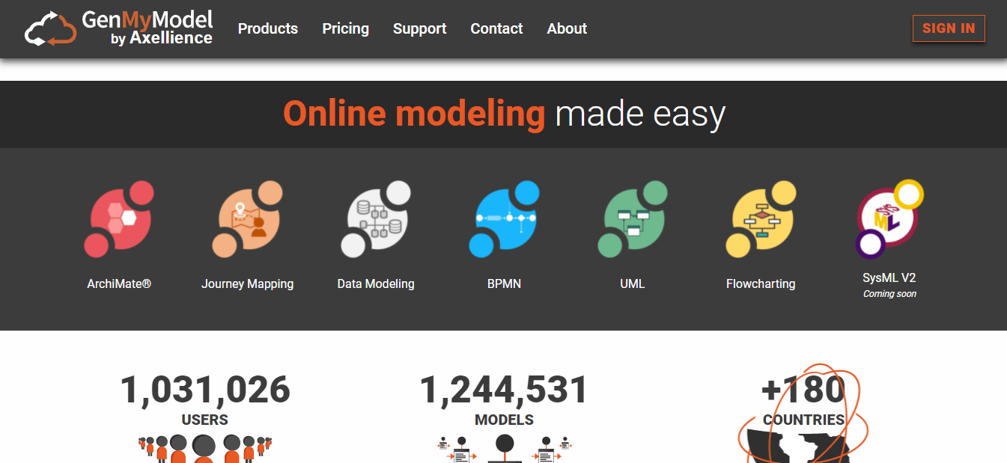Open the BPMN product icon
Image resolution: width=1007 pixels, height=463 pixels.
coord(504,219)
